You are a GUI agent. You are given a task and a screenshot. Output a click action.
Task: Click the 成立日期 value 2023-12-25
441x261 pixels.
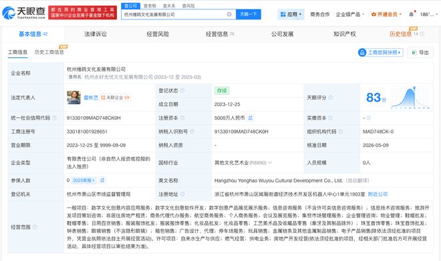(227, 104)
